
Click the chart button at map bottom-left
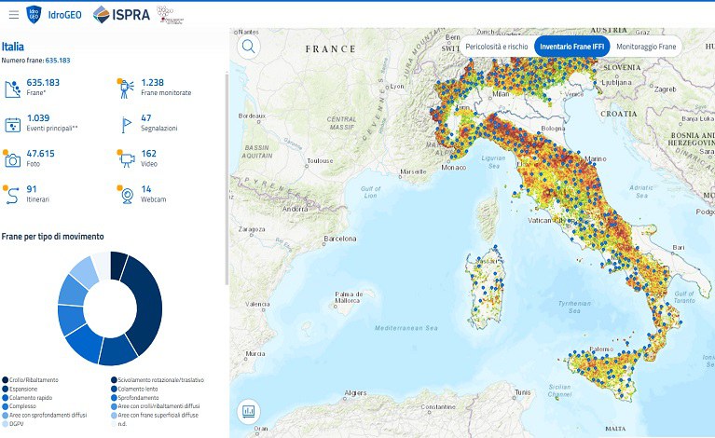249,411
